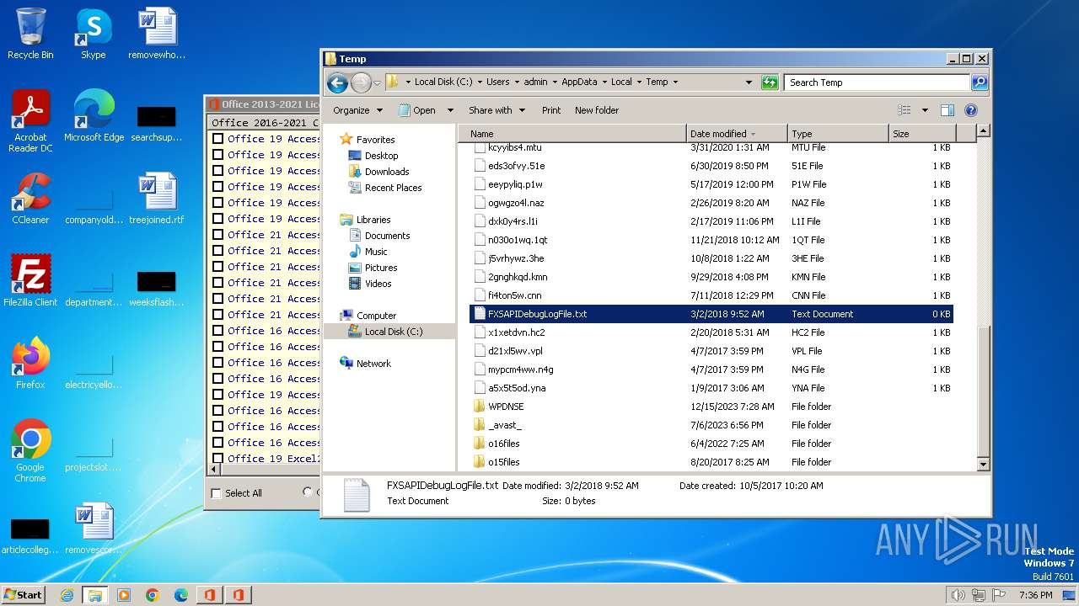Screen dimensions: 1079x606
Task: Expand address bar history dropdown
Action: click(749, 82)
